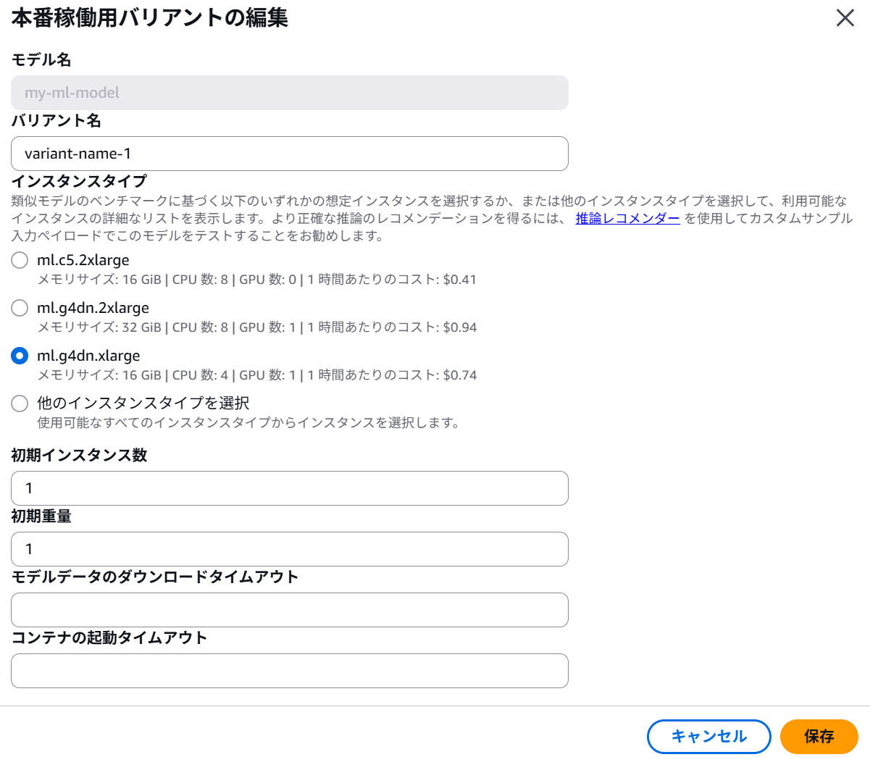Click the キャンセル button
This screenshot has width=870, height=757.
click(708, 736)
